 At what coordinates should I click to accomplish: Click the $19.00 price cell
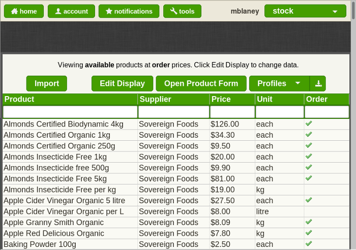(x=232, y=190)
